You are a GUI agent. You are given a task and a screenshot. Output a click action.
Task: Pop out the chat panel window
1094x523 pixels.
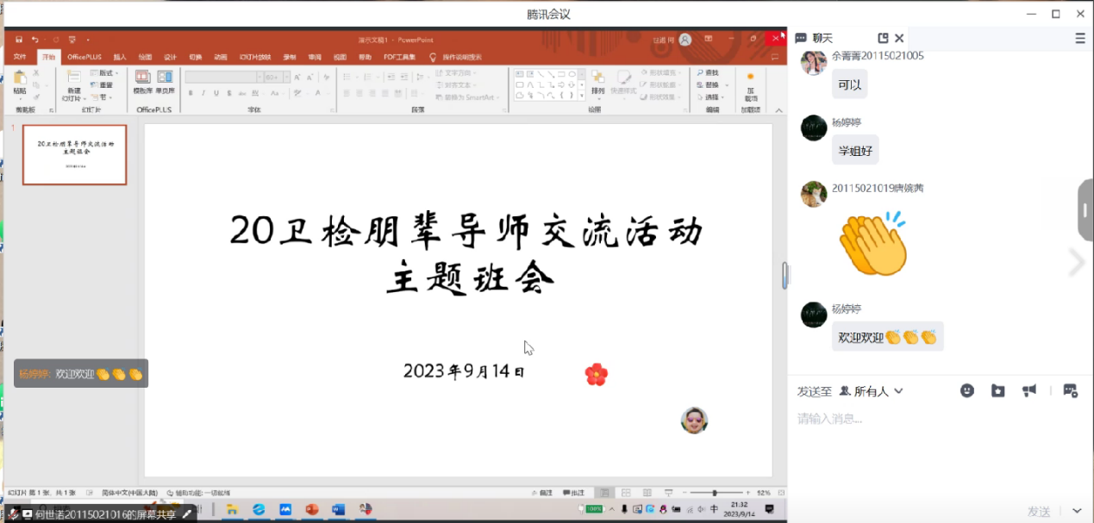[883, 38]
